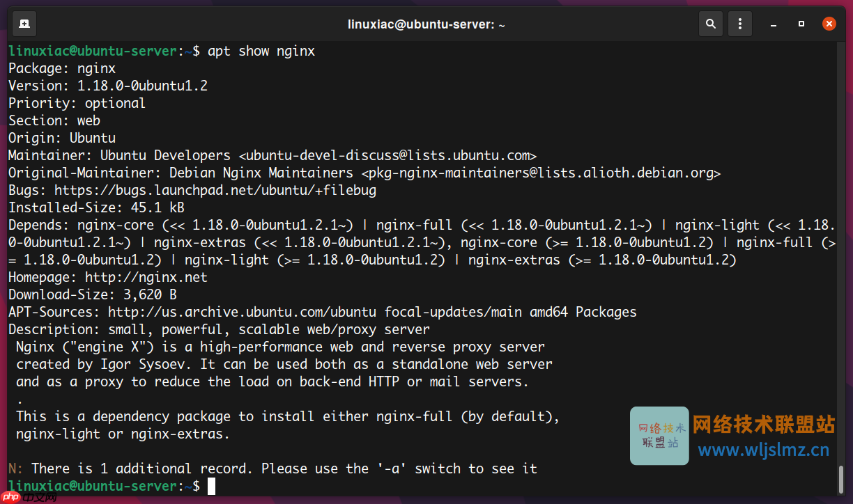This screenshot has height=504, width=853.
Task: Click the 'Priority: optional' line
Action: coord(77,103)
